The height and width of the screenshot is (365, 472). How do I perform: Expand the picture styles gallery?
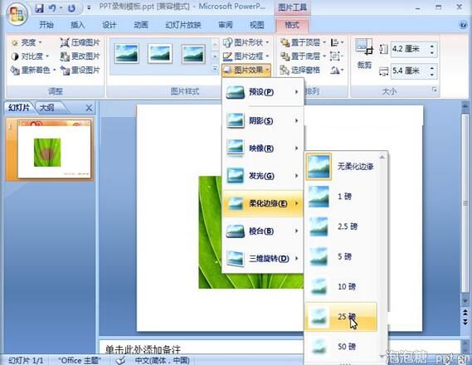click(215, 69)
